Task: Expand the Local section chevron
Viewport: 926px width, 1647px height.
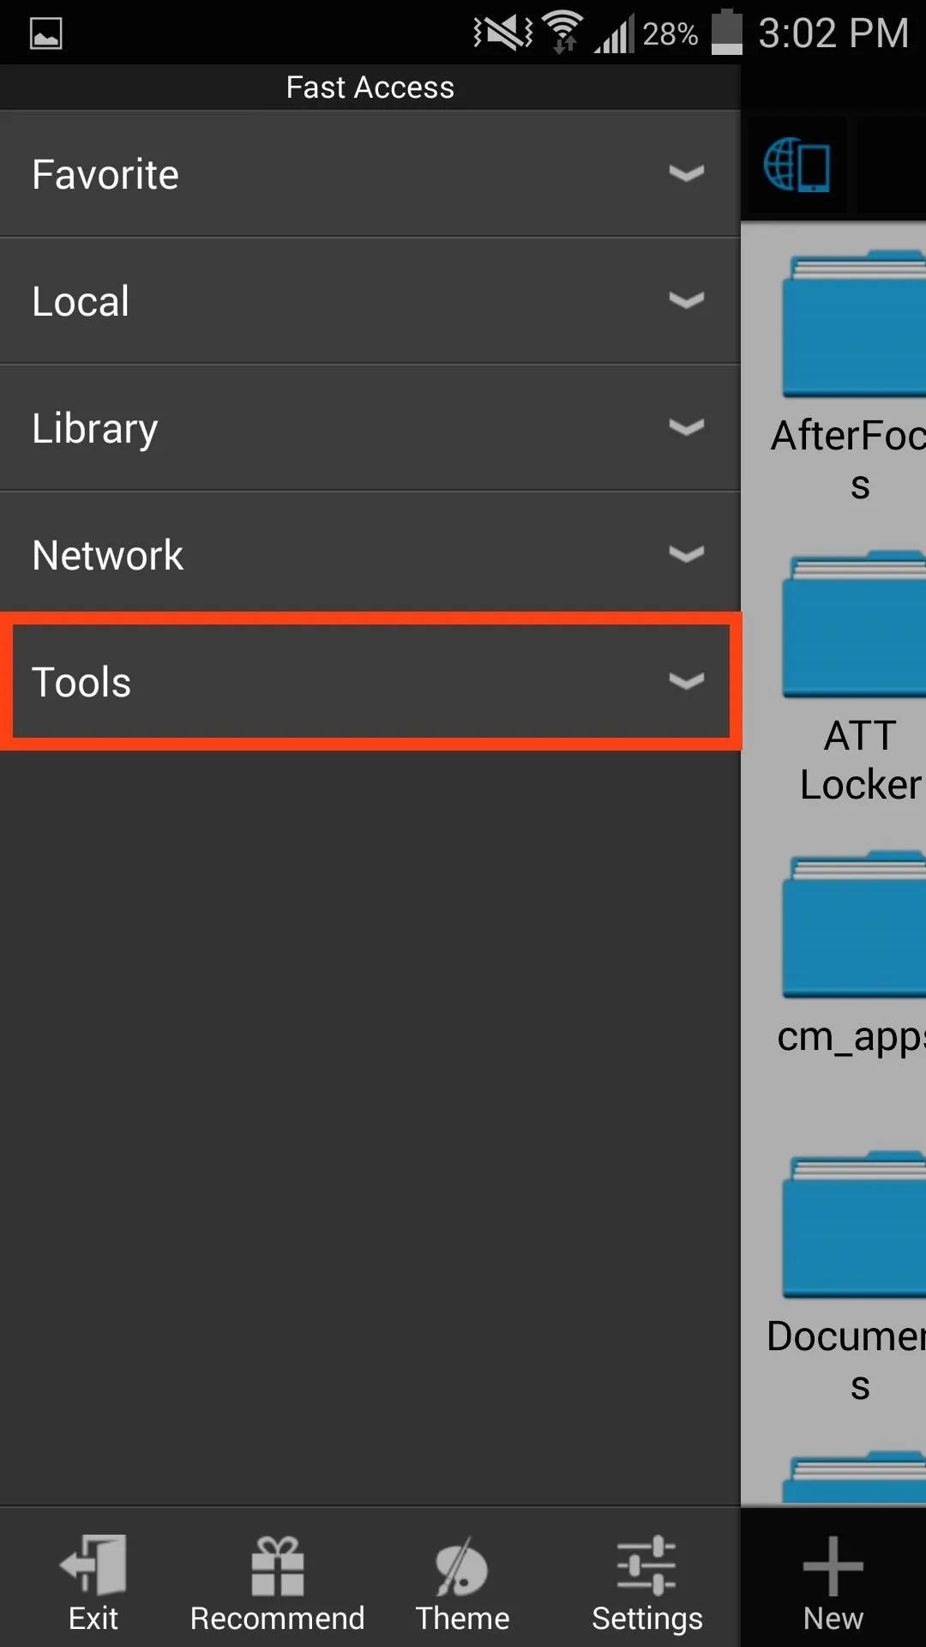Action: 687,301
